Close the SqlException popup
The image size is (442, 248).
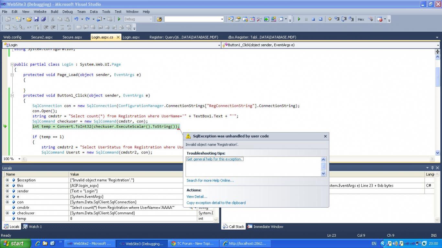(x=325, y=136)
